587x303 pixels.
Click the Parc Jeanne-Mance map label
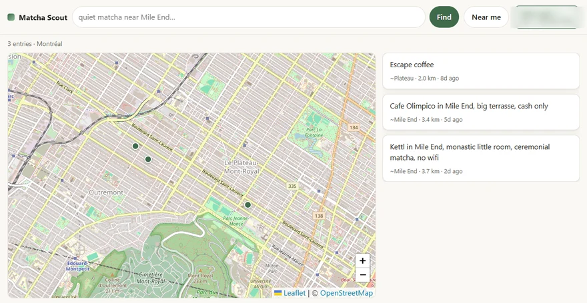[x=235, y=221]
